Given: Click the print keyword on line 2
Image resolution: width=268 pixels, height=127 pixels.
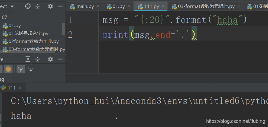Looking at the screenshot, I should (x=116, y=35).
